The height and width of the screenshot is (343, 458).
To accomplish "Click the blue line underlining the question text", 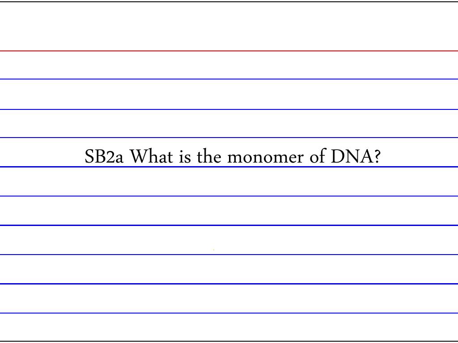I will [229, 167].
